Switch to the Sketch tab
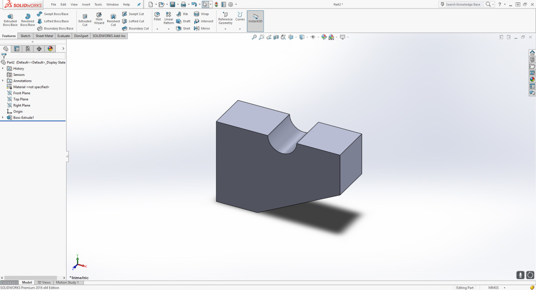This screenshot has width=536, height=290. [x=25, y=36]
